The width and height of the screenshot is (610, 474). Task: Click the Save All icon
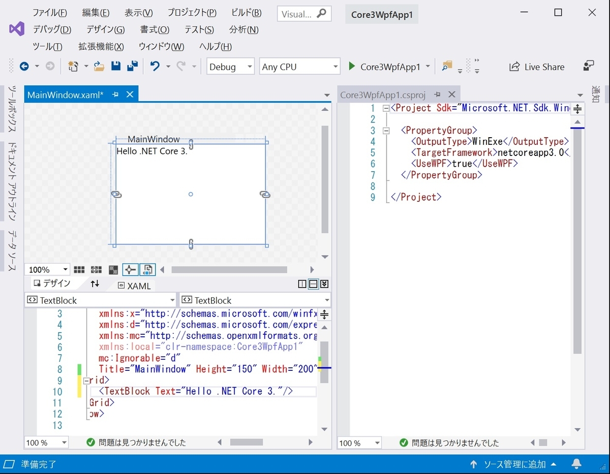coord(133,67)
